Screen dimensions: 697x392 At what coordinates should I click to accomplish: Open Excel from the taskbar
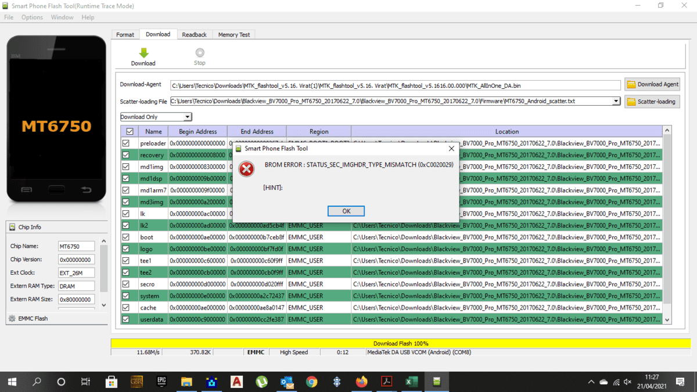pos(412,382)
